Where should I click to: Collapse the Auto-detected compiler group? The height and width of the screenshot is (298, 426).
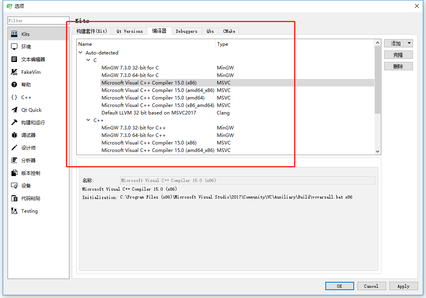tap(80, 52)
